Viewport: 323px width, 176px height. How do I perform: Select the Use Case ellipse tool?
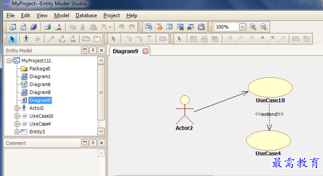tap(37, 38)
